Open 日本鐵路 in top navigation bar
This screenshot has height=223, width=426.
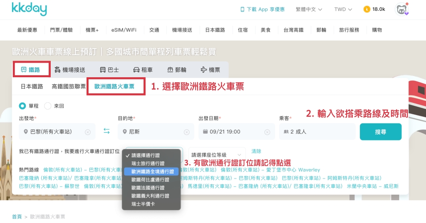click(x=215, y=30)
